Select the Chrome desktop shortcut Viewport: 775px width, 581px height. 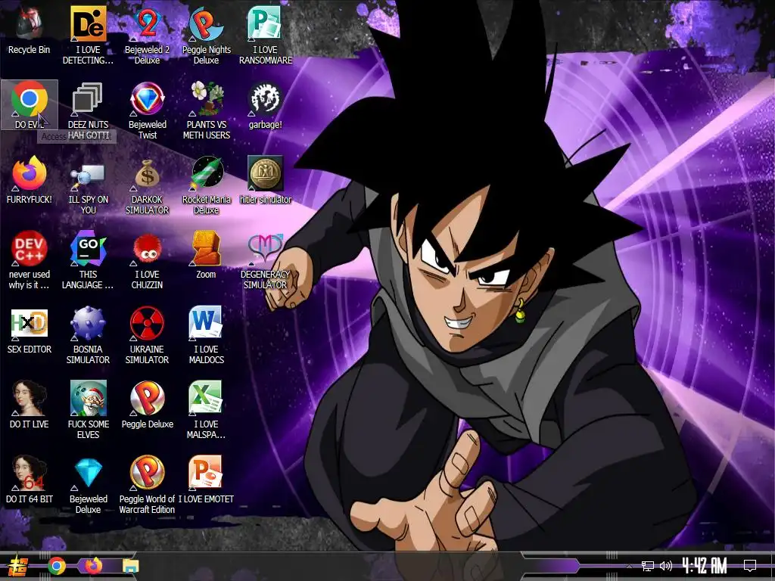[30, 104]
